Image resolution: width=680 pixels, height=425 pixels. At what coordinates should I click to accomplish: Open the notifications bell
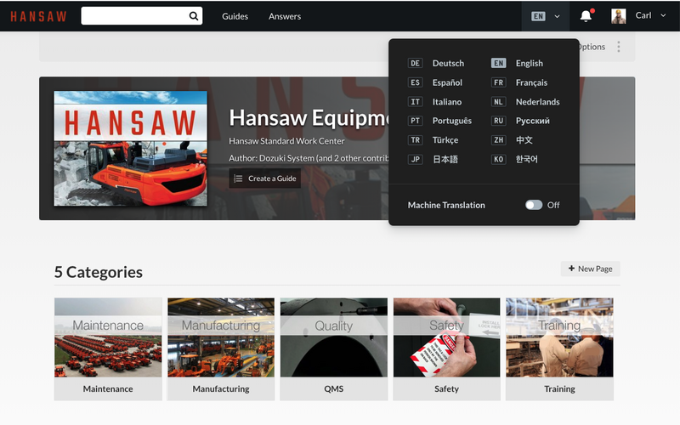click(x=586, y=16)
